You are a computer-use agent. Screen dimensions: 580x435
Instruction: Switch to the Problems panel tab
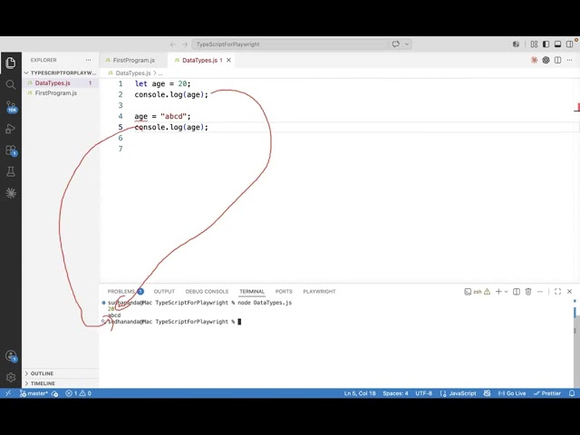coord(121,292)
